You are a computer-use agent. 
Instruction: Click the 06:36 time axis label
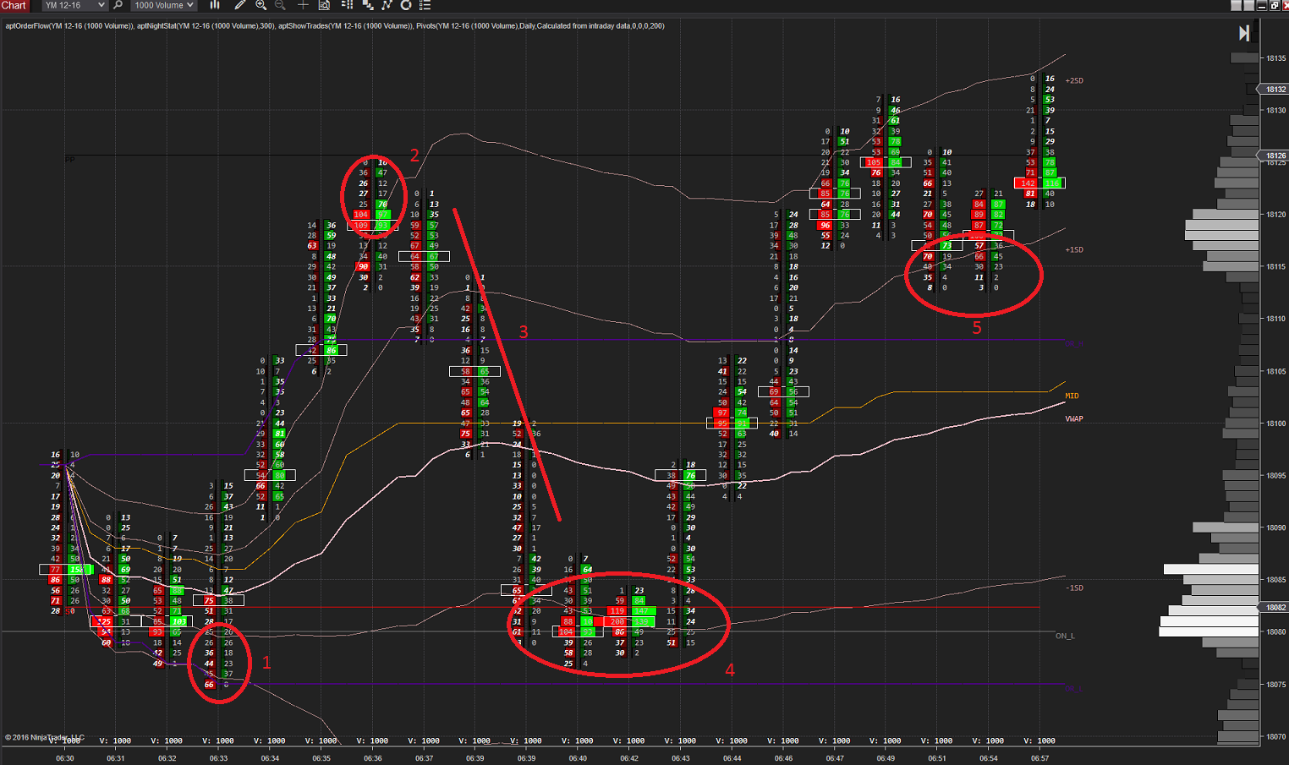(373, 758)
